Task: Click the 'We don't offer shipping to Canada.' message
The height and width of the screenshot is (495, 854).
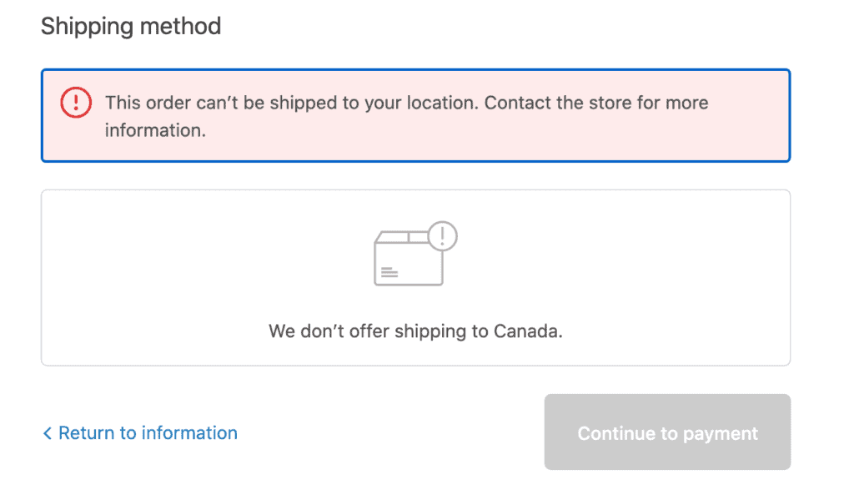Action: 415,331
